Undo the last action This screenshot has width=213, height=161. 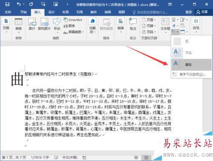tap(19, 4)
